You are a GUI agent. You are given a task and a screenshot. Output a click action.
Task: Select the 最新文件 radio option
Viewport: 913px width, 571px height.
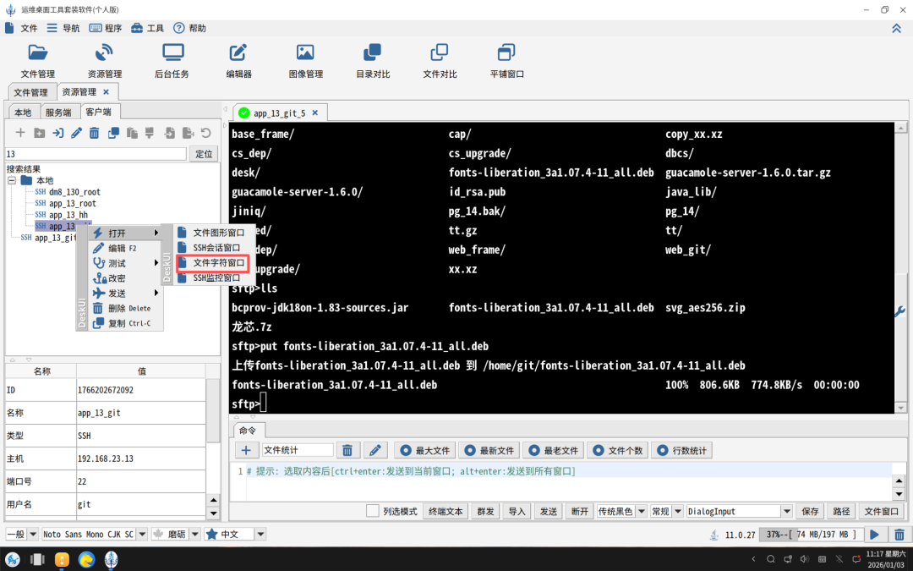(x=489, y=450)
